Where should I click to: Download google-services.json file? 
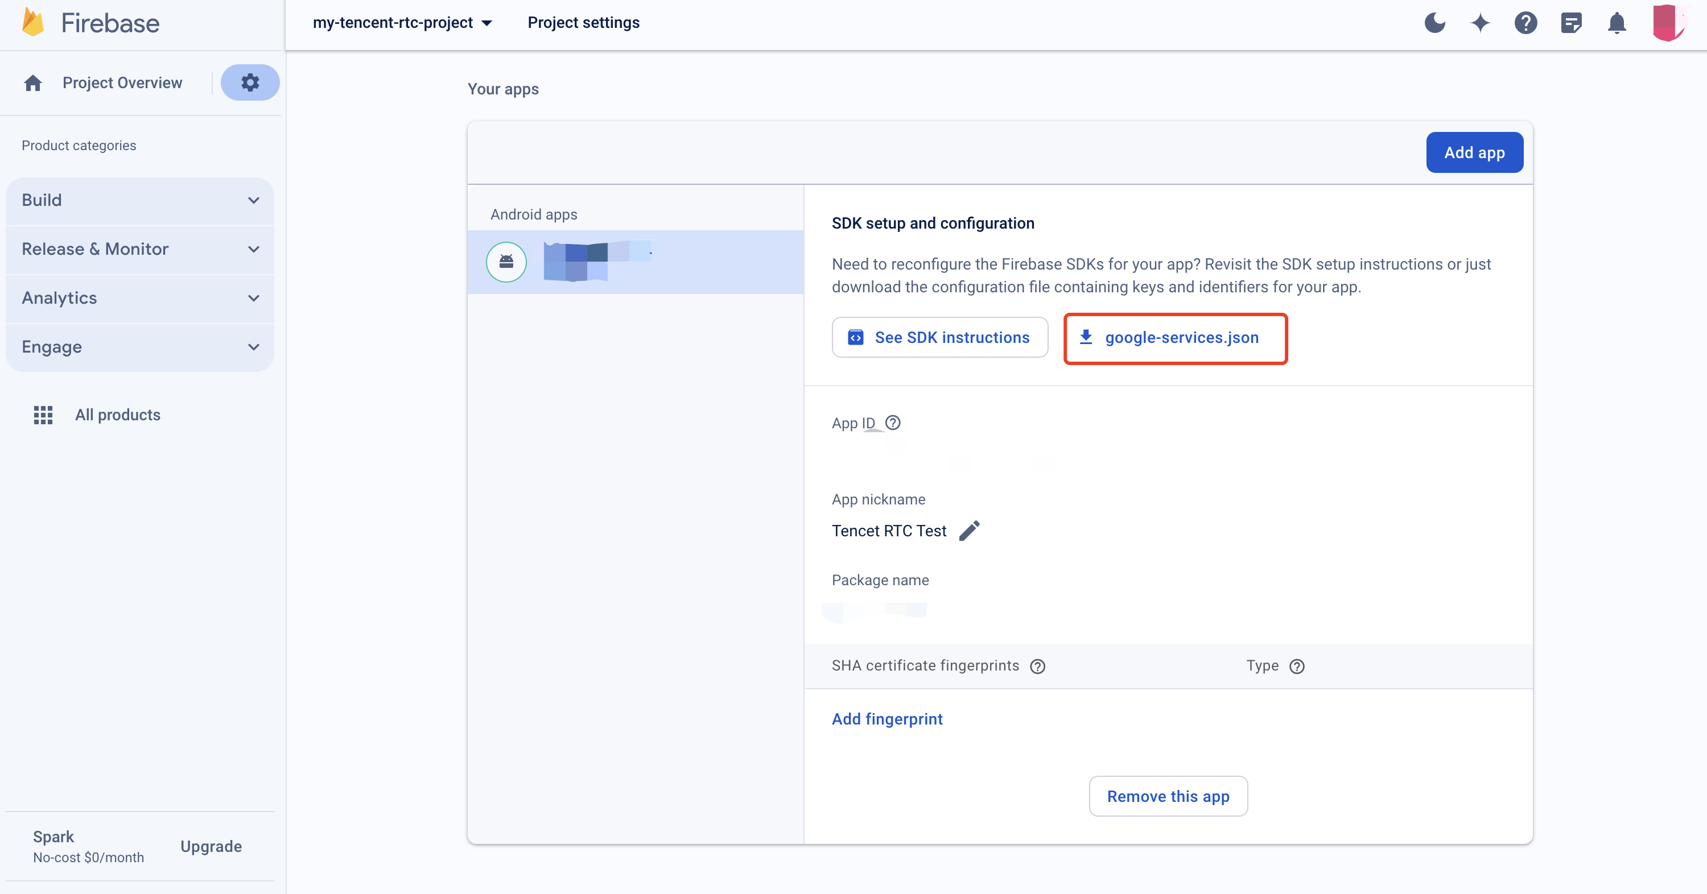(x=1176, y=338)
